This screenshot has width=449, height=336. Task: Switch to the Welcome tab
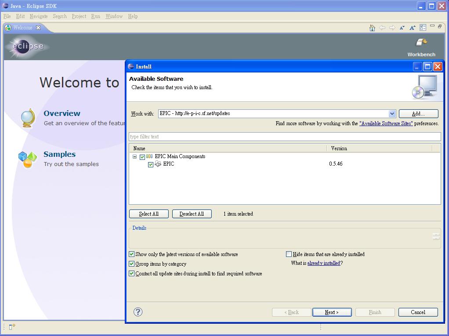pyautogui.click(x=20, y=27)
